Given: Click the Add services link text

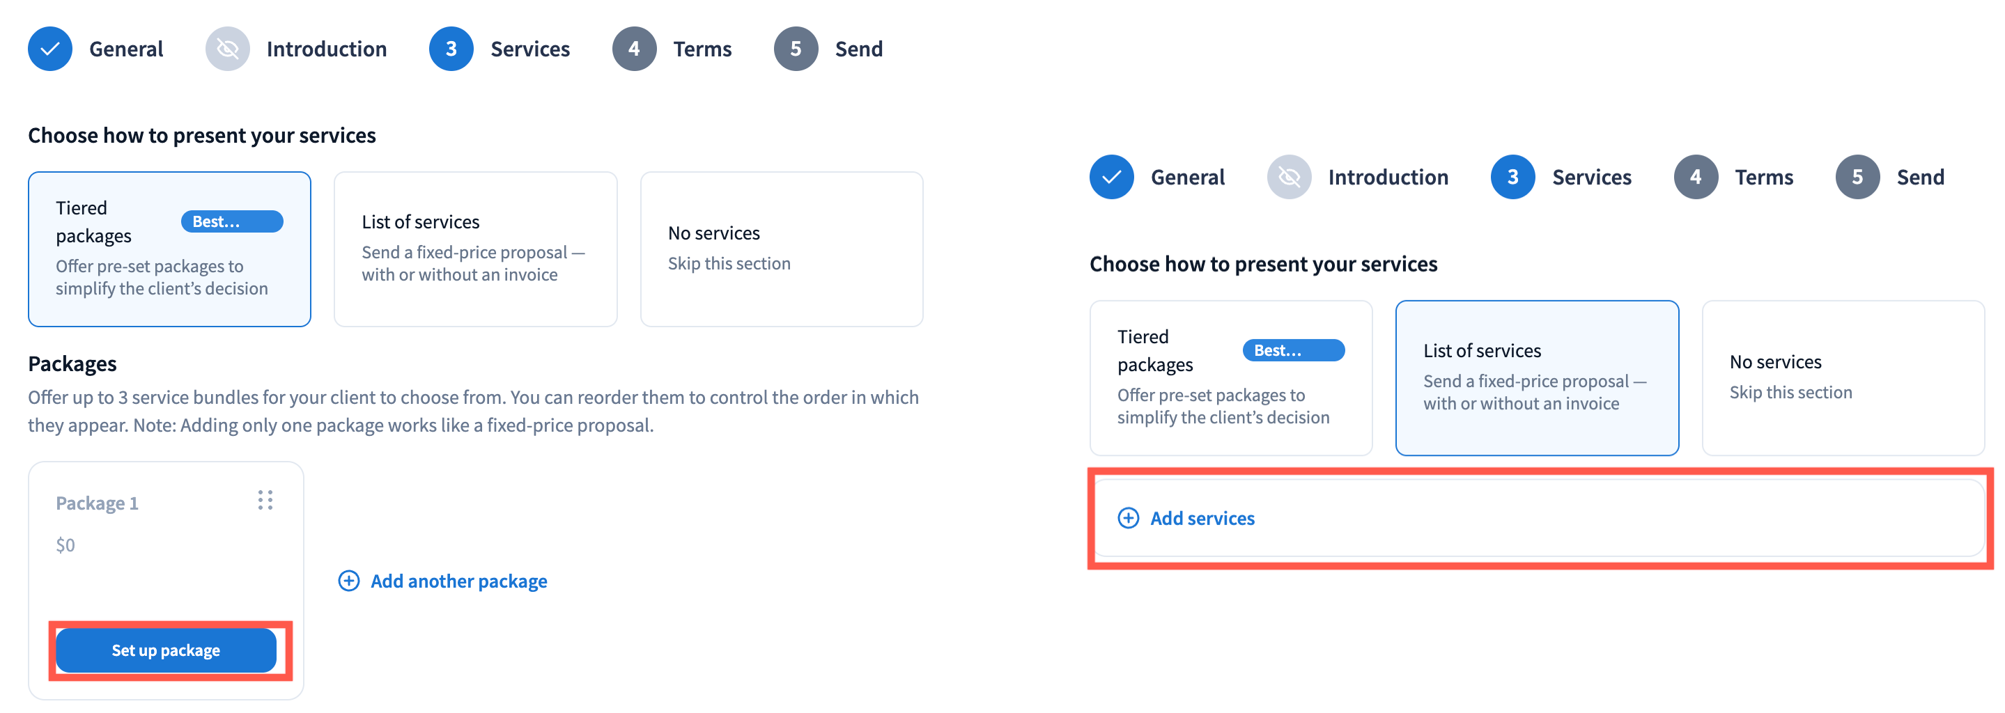Looking at the screenshot, I should [1202, 518].
